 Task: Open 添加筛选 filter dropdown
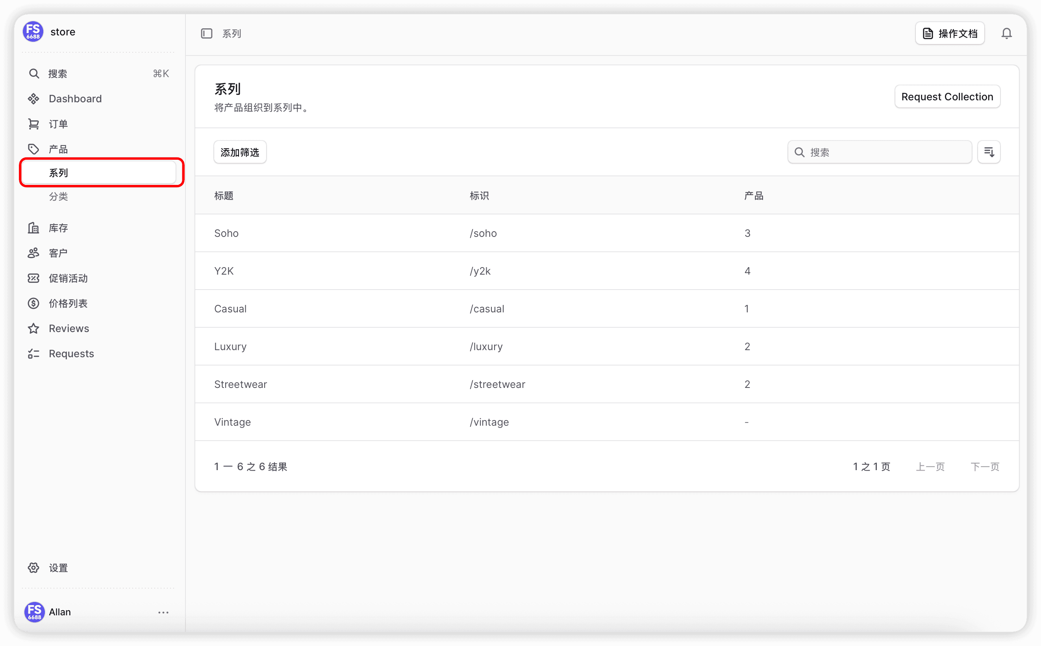click(x=240, y=152)
